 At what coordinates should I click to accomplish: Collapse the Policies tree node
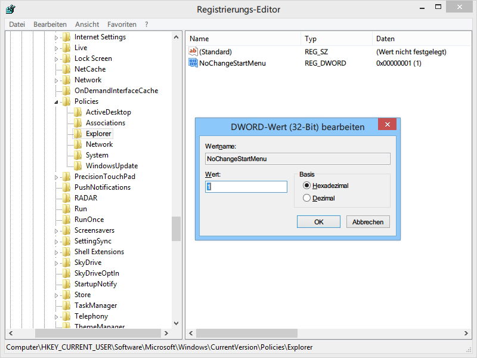[56, 102]
